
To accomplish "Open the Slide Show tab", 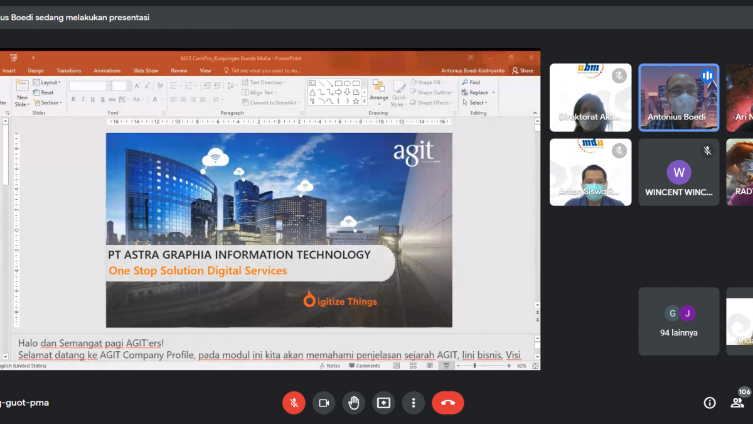I will point(146,71).
